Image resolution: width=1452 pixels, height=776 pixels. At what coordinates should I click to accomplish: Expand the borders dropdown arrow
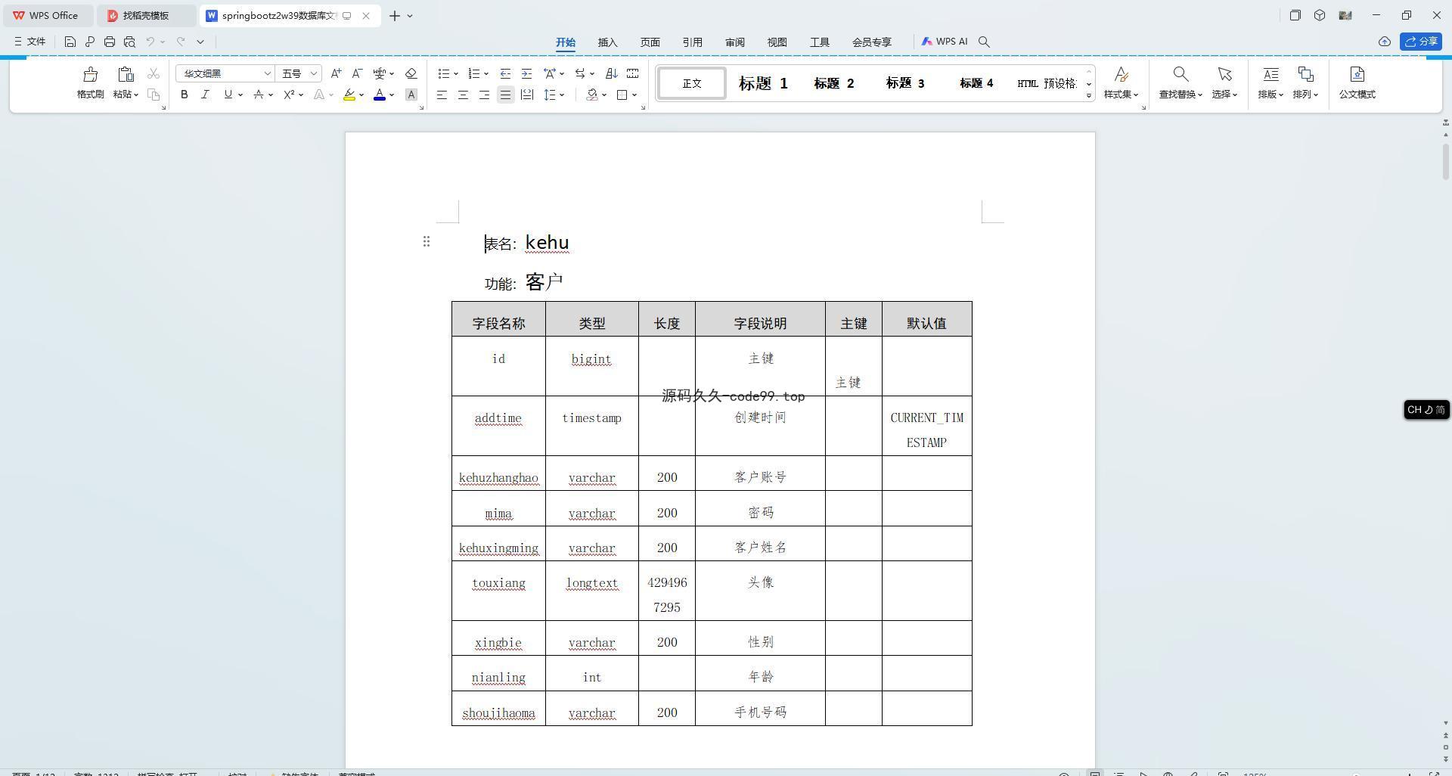pos(634,95)
